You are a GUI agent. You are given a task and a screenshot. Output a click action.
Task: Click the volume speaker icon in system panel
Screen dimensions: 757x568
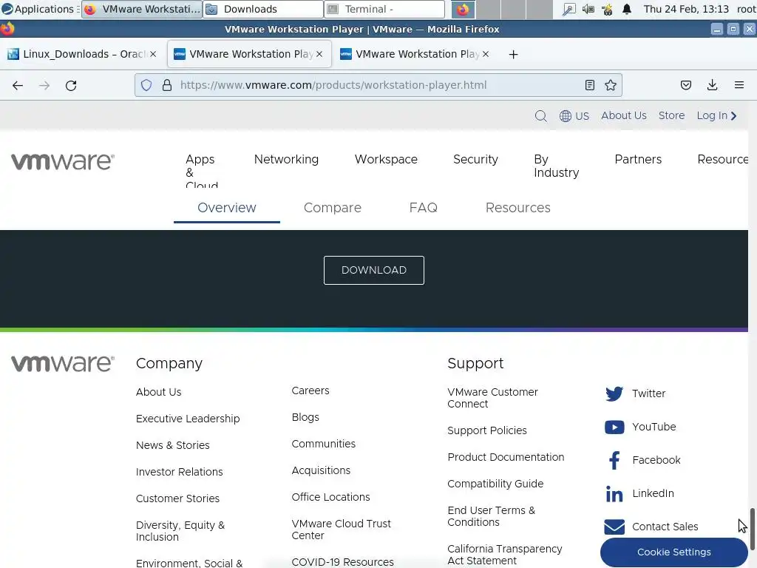tap(588, 9)
